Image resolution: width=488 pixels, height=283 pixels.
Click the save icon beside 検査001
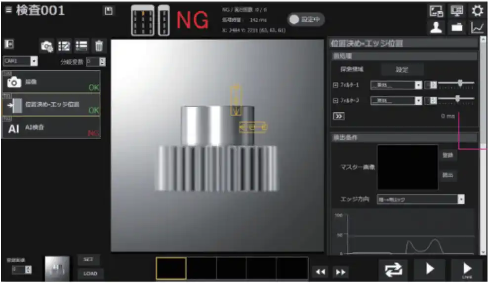click(108, 10)
